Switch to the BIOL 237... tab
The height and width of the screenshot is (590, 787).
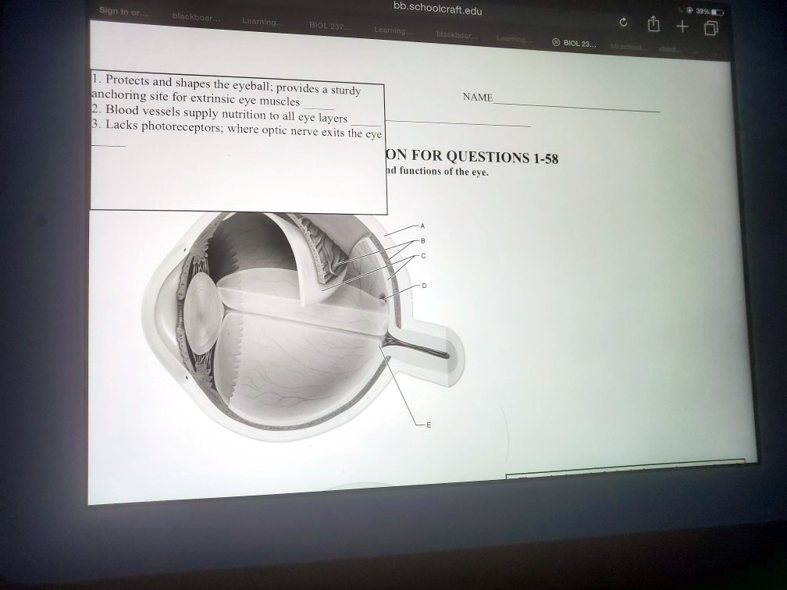click(x=329, y=26)
